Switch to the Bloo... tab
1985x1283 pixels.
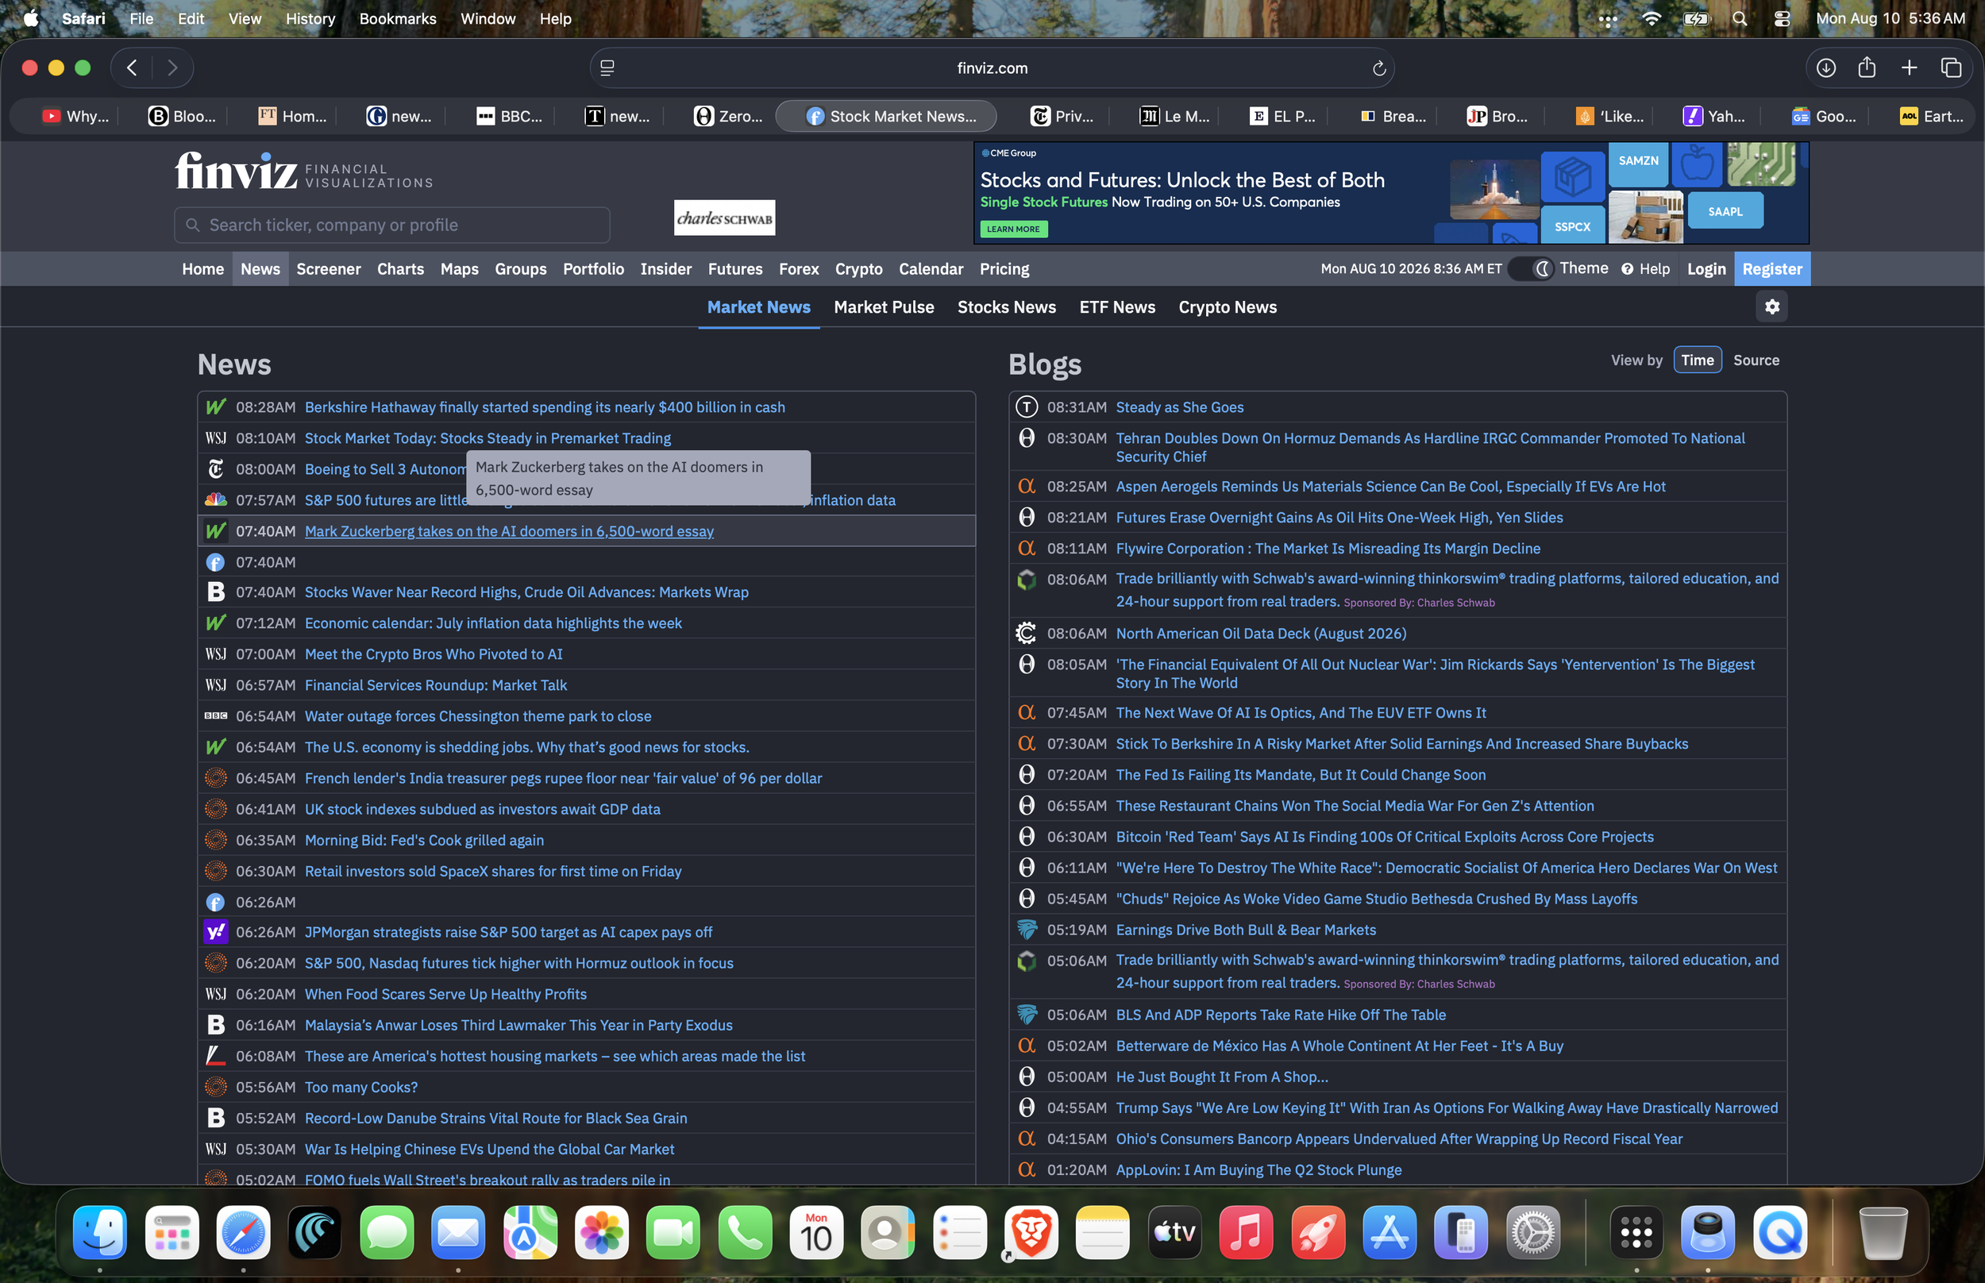pos(183,117)
